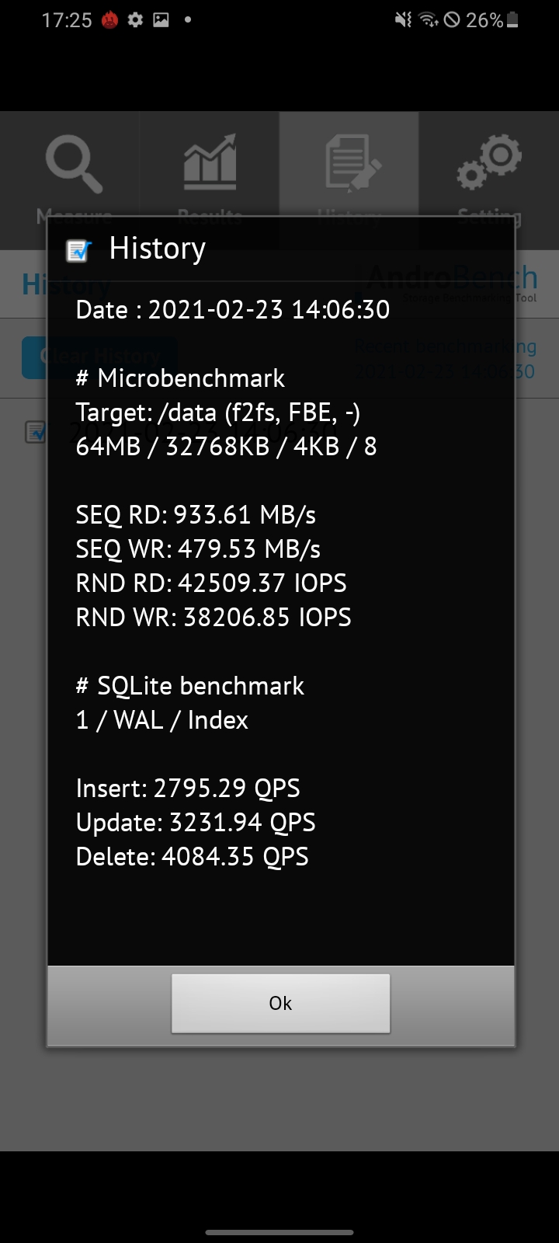Tick the checkbox beside the history entry
The image size is (559, 1243).
(x=35, y=432)
